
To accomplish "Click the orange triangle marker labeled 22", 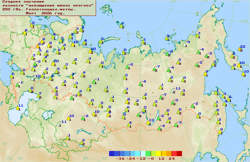I will [240, 49].
